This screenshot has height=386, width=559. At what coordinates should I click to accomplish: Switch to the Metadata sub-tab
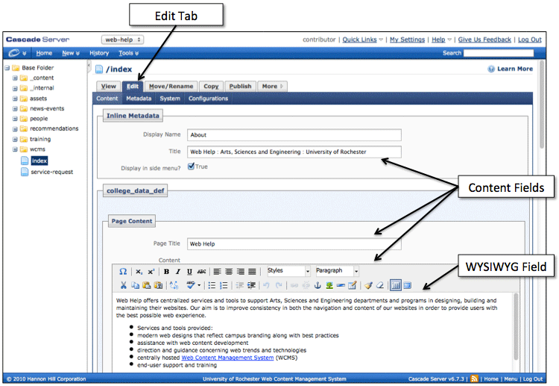139,99
